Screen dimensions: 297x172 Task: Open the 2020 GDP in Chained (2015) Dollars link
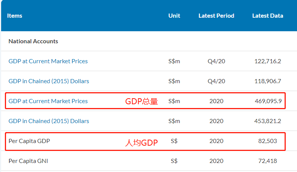click(49, 121)
